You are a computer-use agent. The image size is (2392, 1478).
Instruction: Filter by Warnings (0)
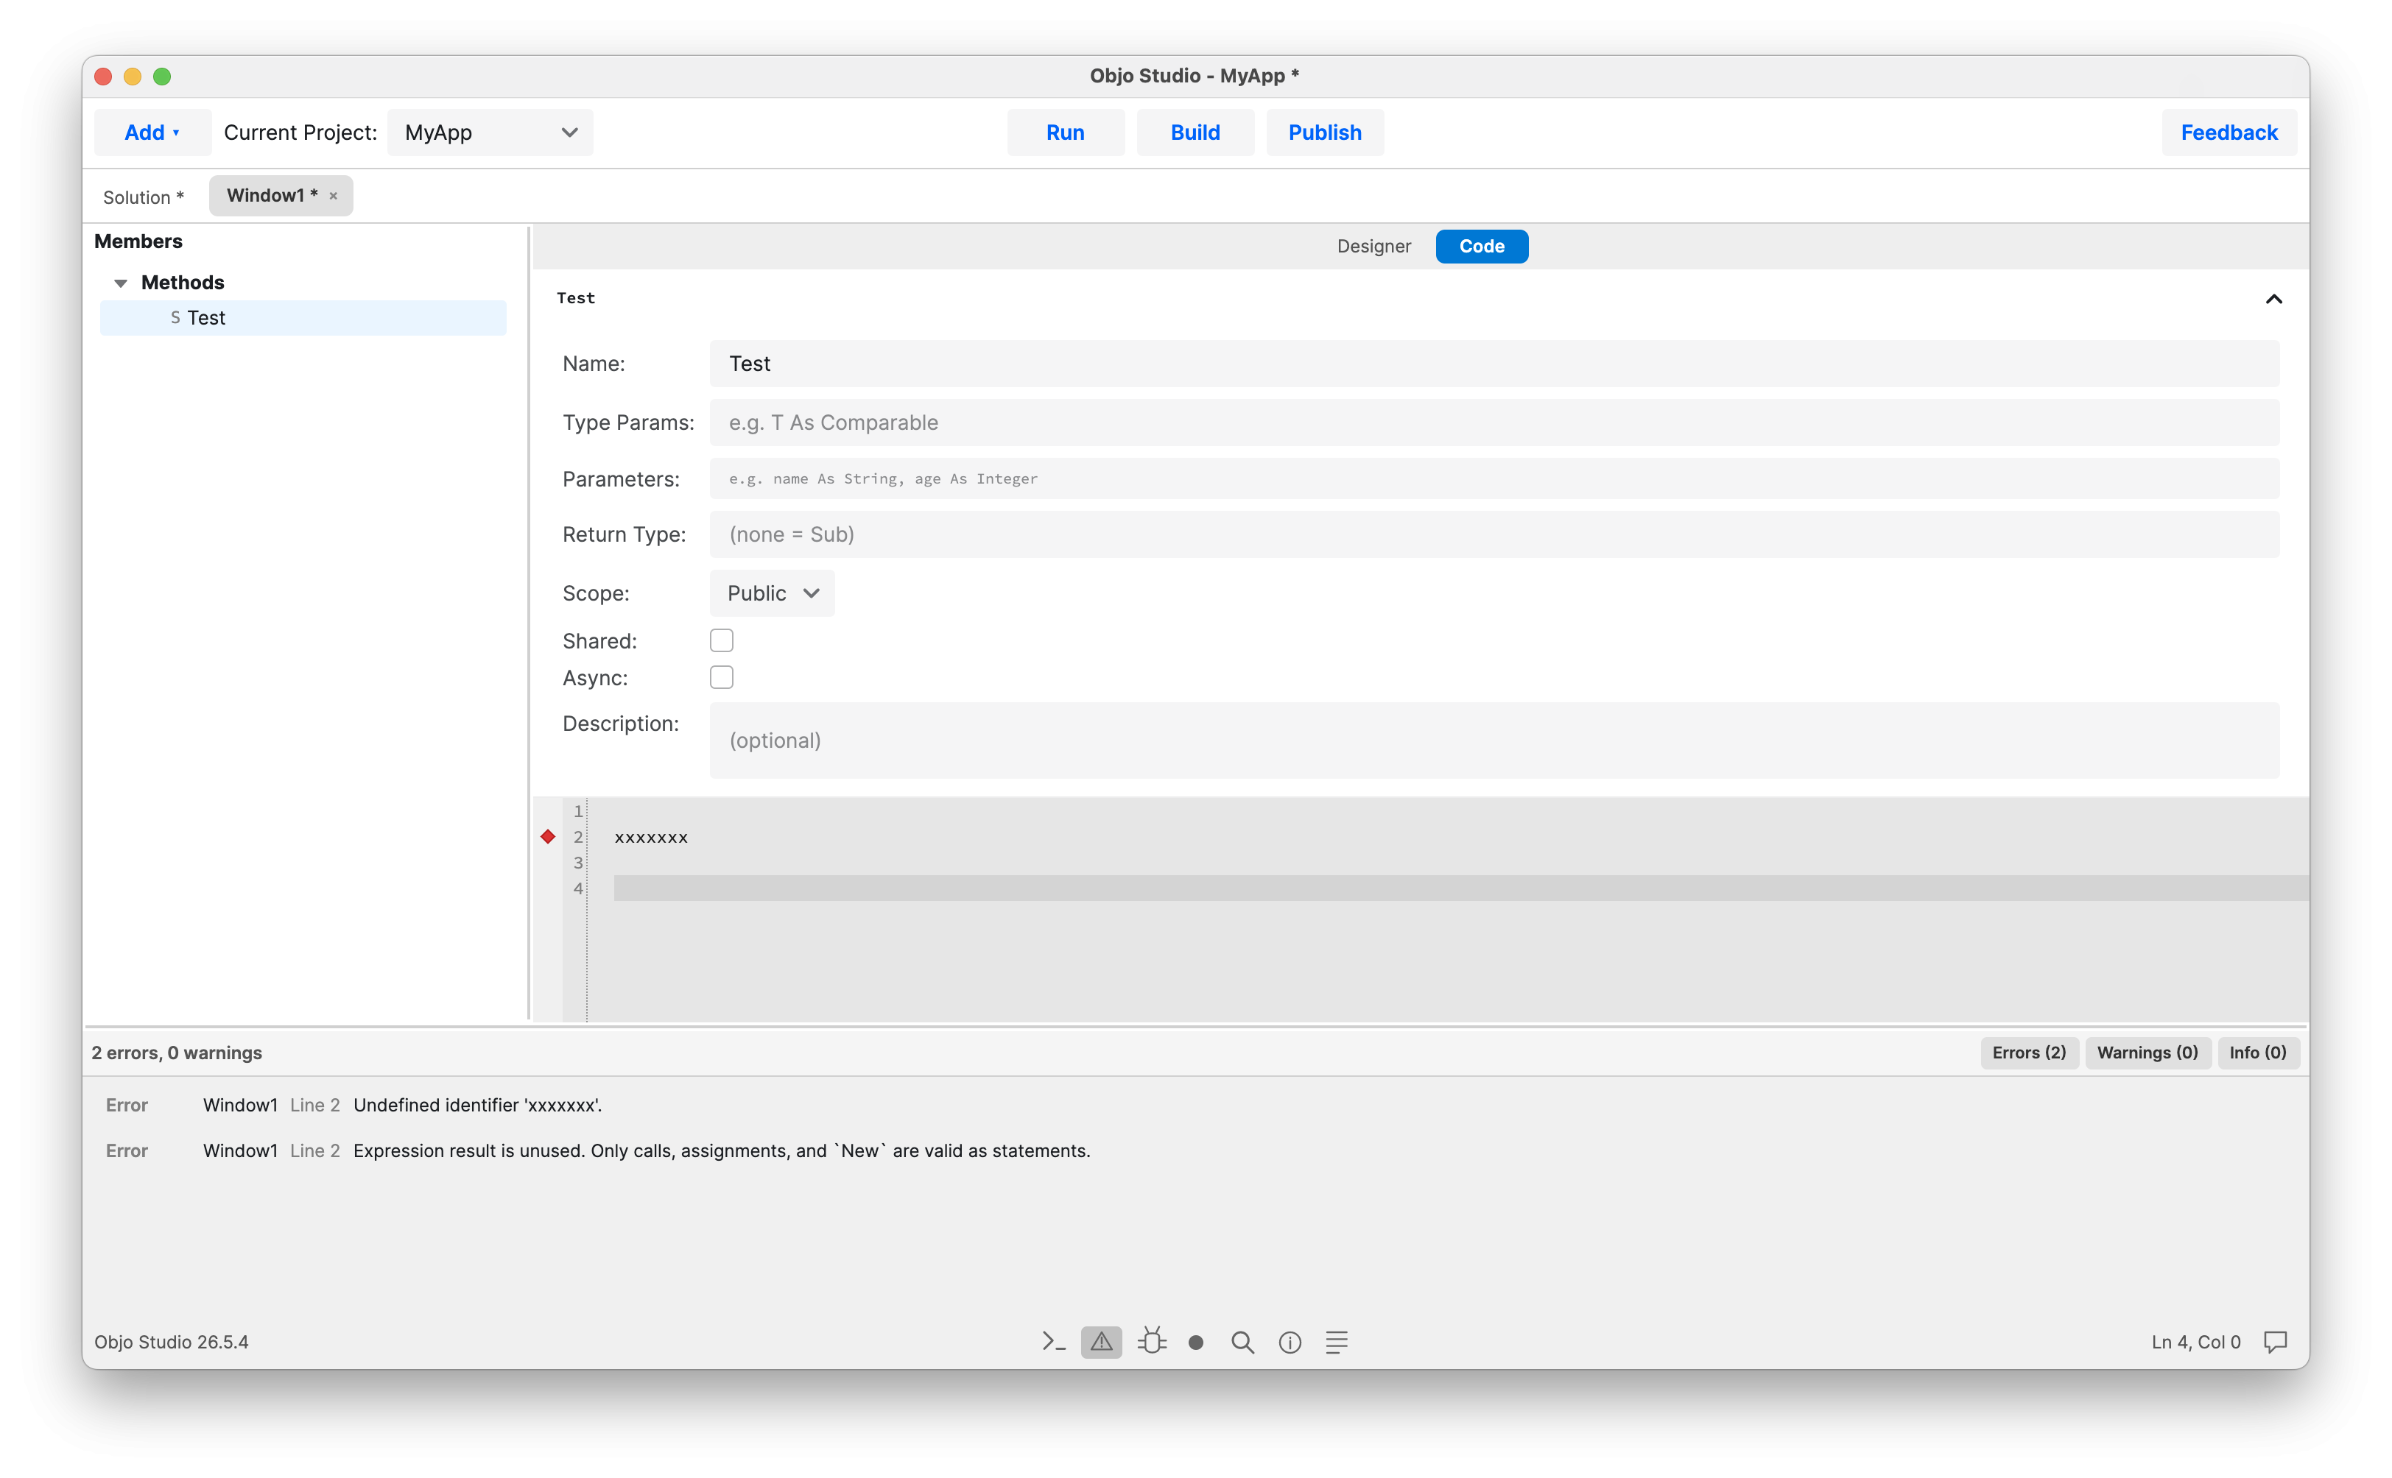2147,1053
